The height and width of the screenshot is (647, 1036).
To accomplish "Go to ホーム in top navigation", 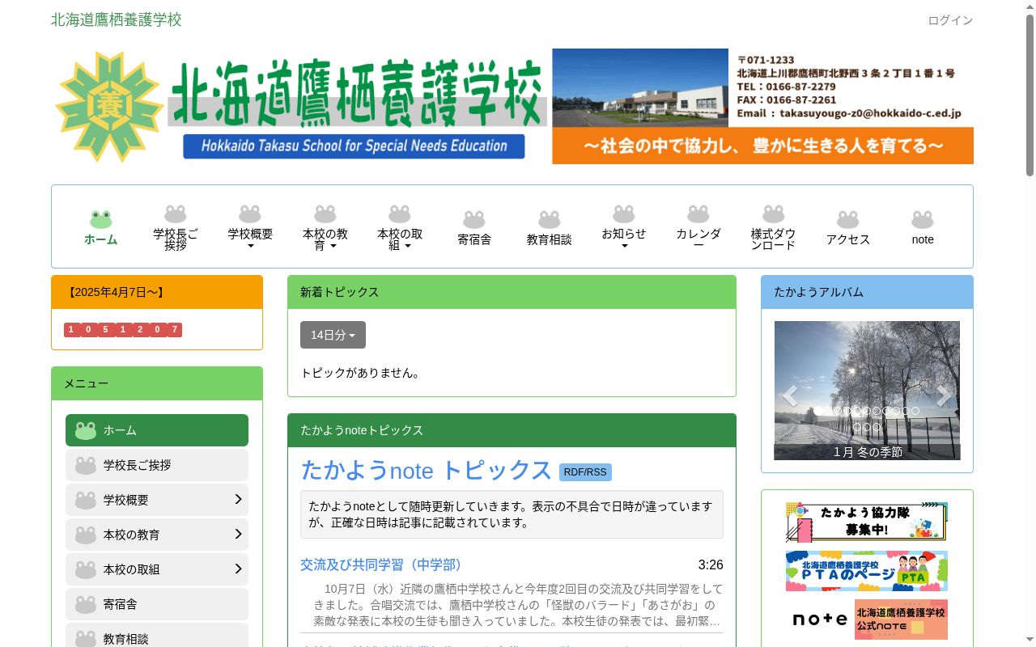I will coord(101,239).
